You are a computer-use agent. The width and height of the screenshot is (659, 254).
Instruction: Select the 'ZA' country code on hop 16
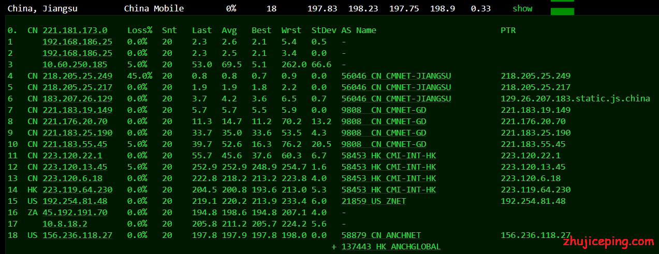pos(33,213)
